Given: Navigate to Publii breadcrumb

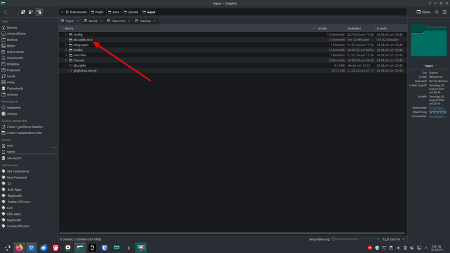Looking at the screenshot, I should (x=97, y=12).
